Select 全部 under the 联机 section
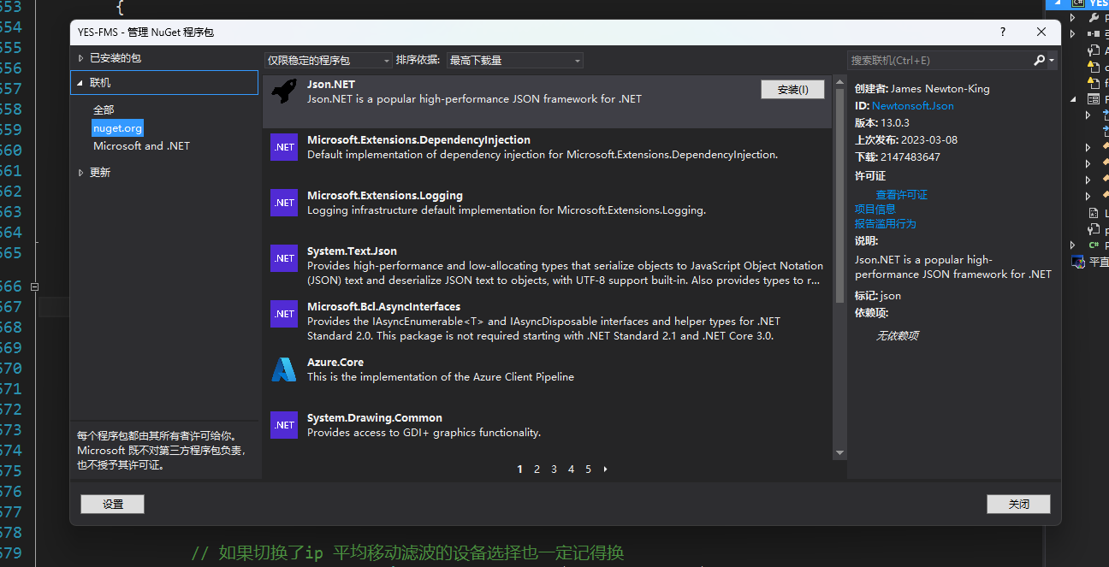The image size is (1109, 567). (x=104, y=109)
